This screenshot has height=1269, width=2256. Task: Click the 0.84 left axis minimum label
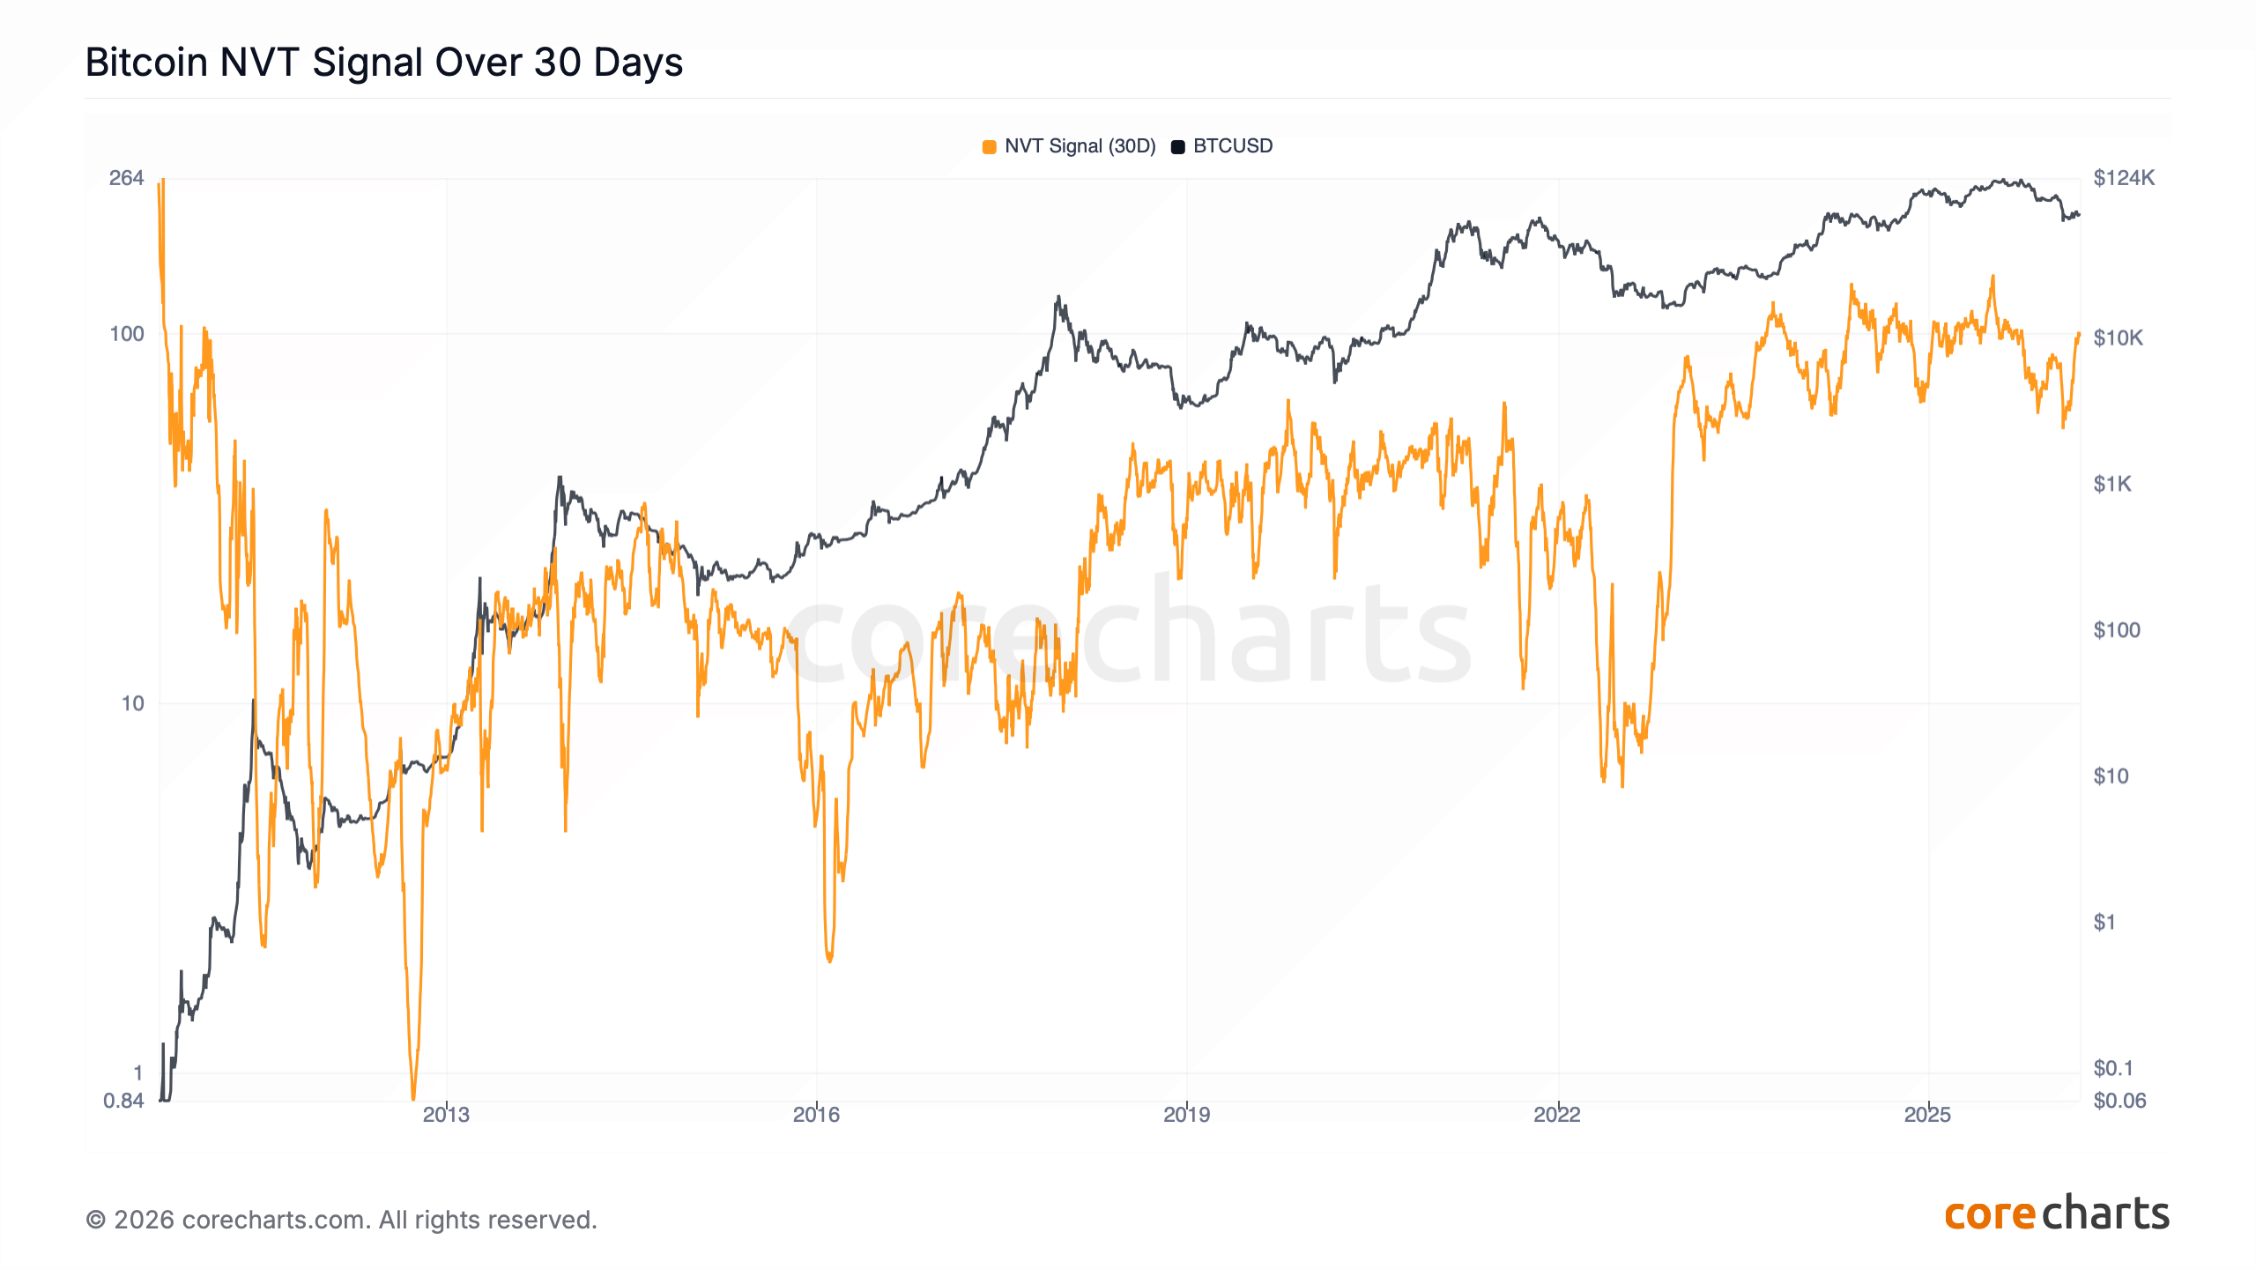point(123,1101)
